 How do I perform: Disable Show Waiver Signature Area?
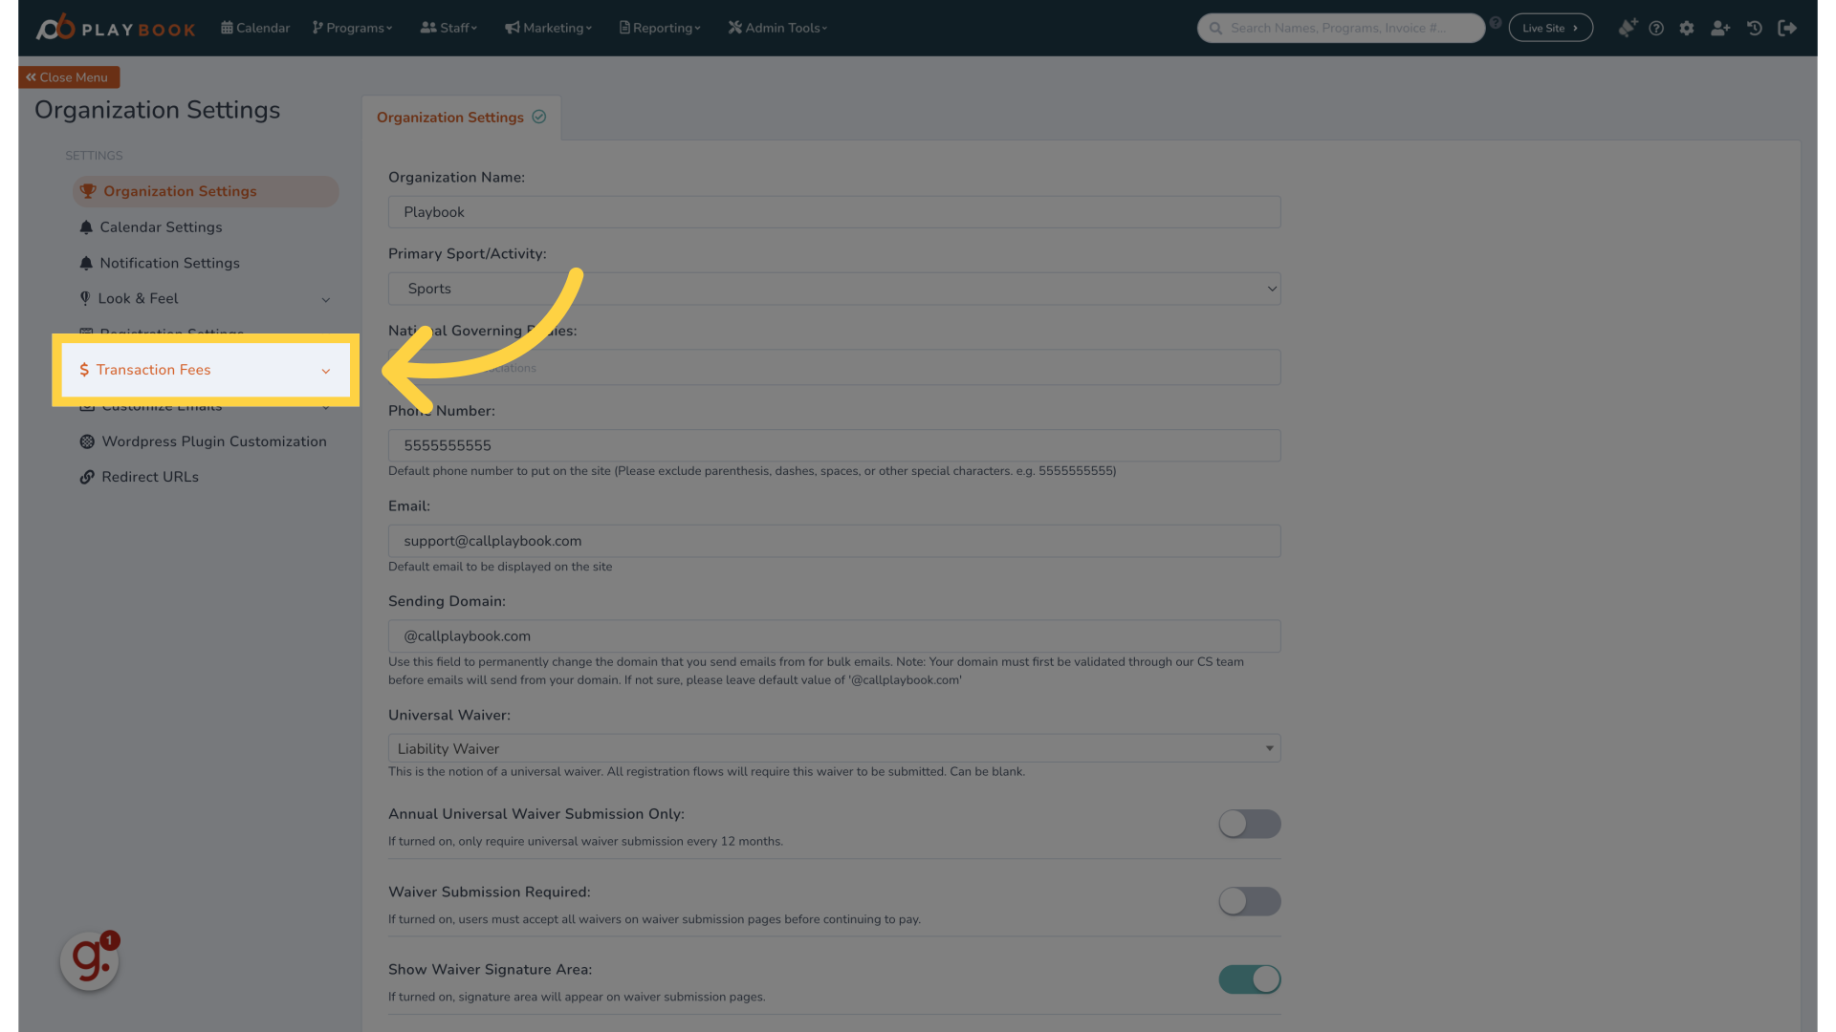coord(1248,979)
